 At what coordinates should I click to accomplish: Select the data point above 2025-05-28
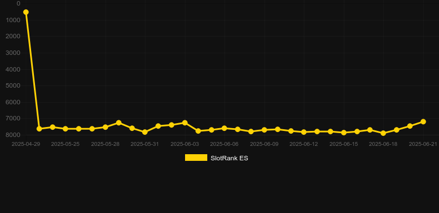click(x=105, y=127)
